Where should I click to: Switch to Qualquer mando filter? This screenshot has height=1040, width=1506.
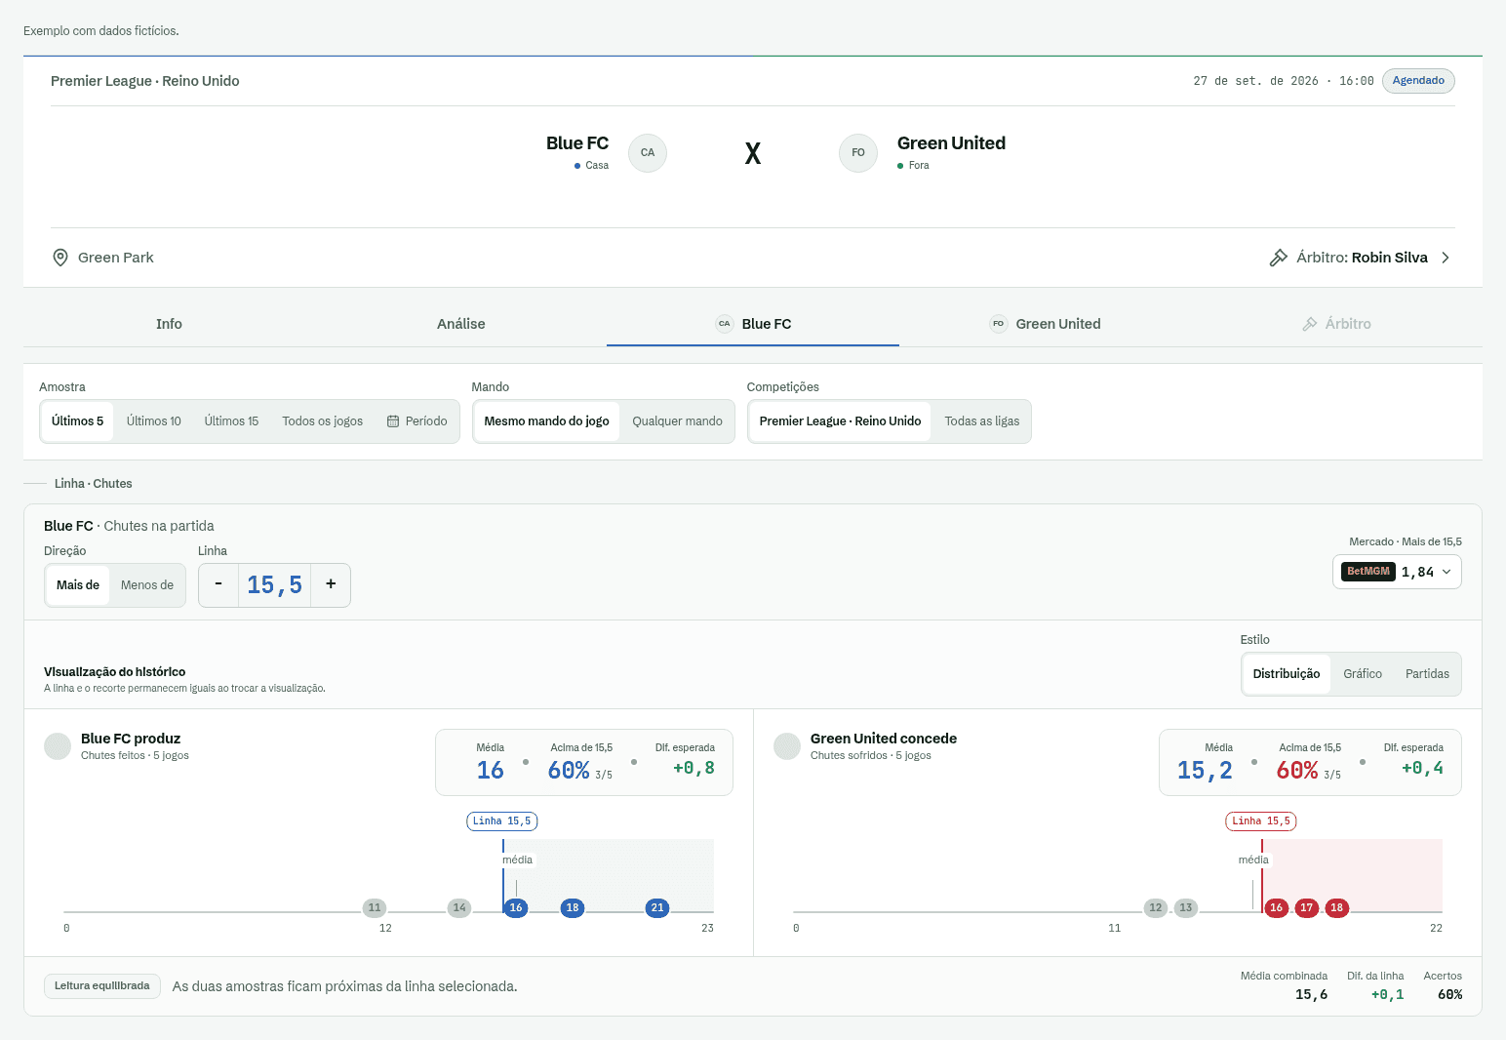click(678, 421)
